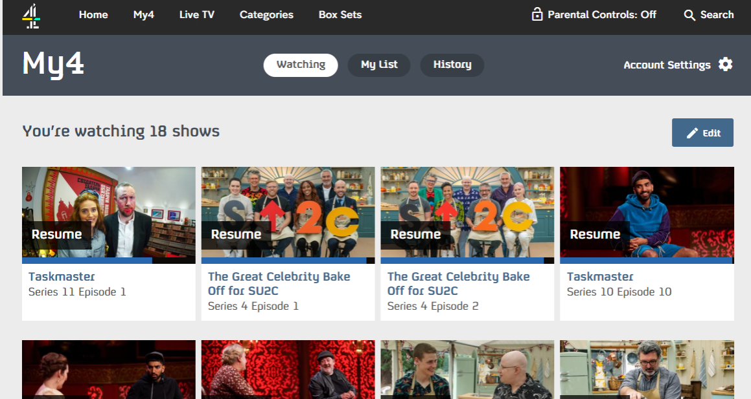Image resolution: width=751 pixels, height=399 pixels.
Task: Open Live TV
Action: (197, 15)
